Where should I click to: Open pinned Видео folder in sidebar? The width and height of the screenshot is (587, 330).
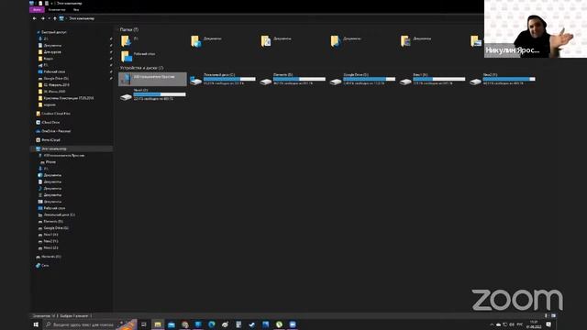pos(48,59)
